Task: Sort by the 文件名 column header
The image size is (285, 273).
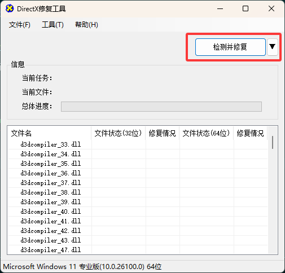Action: [x=49, y=133]
